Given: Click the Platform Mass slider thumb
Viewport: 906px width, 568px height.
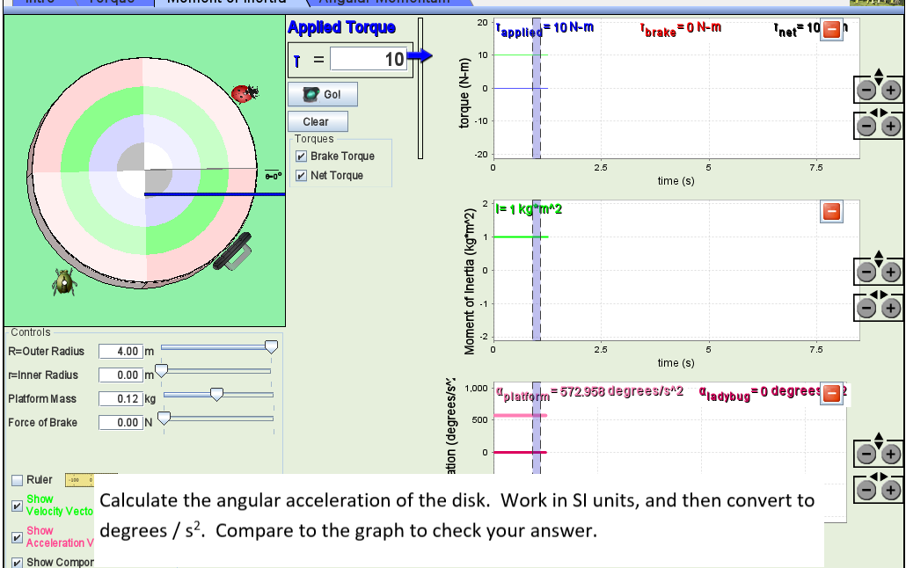Looking at the screenshot, I should click(x=216, y=395).
